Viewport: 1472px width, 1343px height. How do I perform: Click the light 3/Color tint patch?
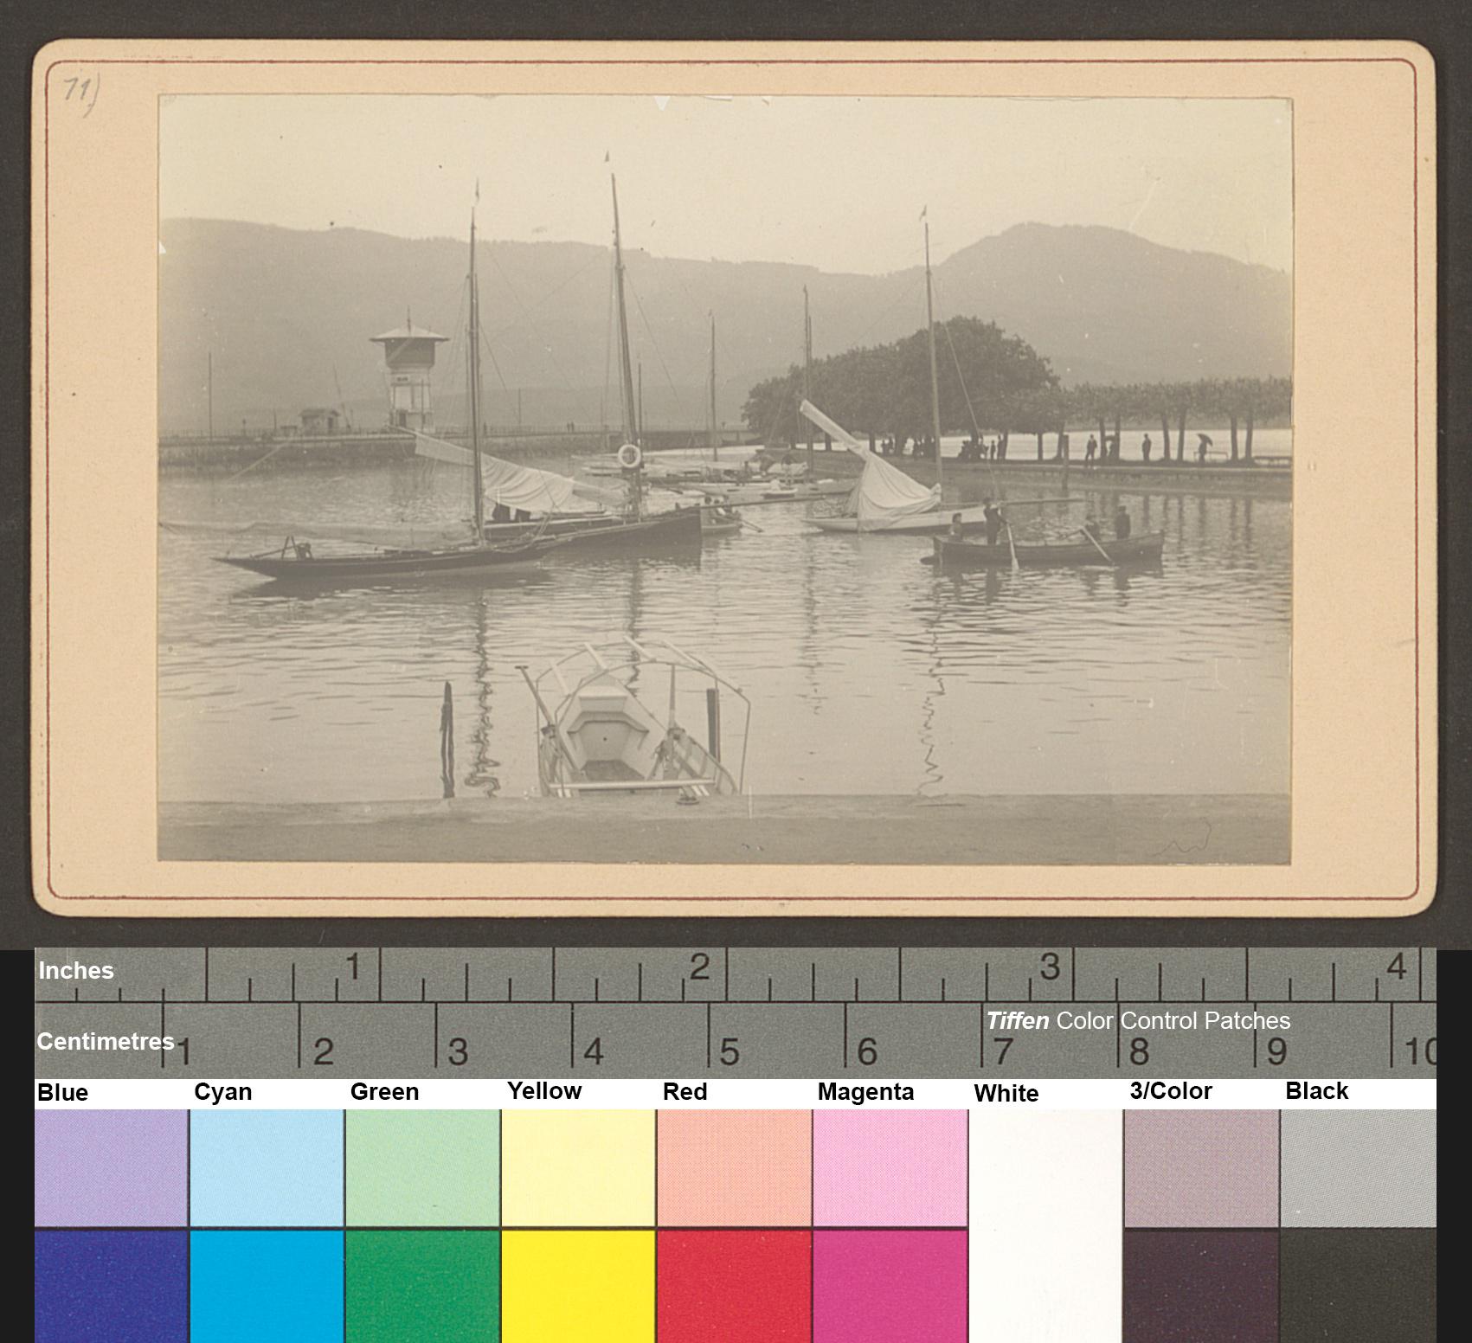[1201, 1167]
